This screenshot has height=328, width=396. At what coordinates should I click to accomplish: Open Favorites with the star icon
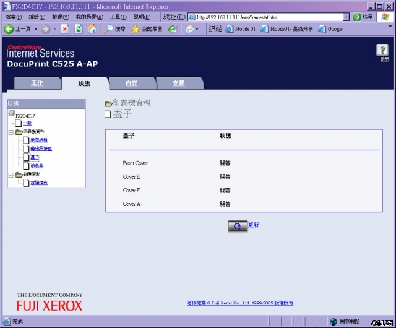pos(135,29)
